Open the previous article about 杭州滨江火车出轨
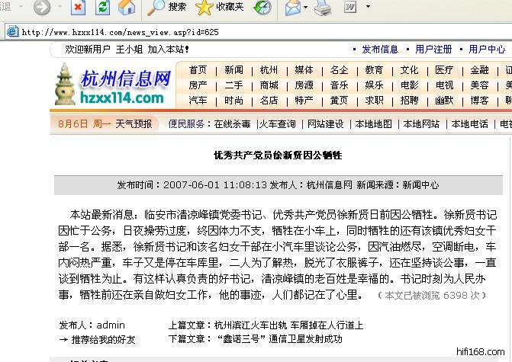This screenshot has height=362, width=512. 288,325
